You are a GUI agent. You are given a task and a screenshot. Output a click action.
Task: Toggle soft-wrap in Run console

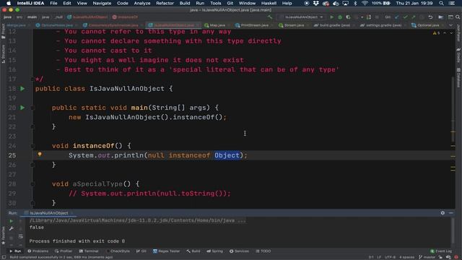20,236
